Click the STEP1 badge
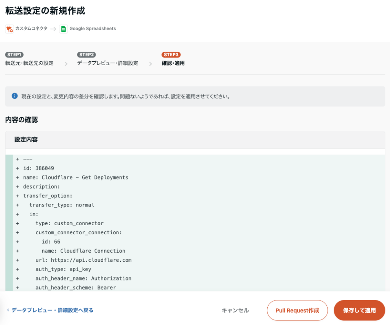This screenshot has width=390, height=325. [x=14, y=54]
